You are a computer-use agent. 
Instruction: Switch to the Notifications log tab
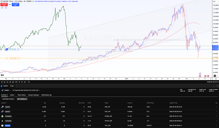pos(46,95)
